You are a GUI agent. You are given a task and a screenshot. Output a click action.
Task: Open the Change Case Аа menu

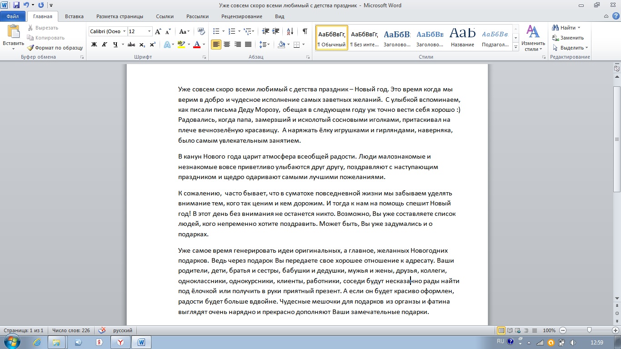pyautogui.click(x=184, y=31)
